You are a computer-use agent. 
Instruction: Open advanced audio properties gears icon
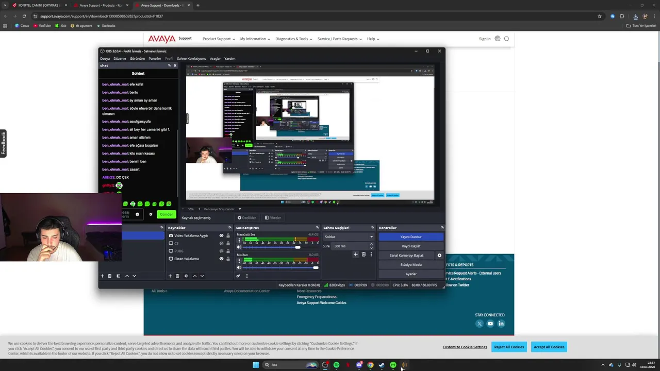238,276
